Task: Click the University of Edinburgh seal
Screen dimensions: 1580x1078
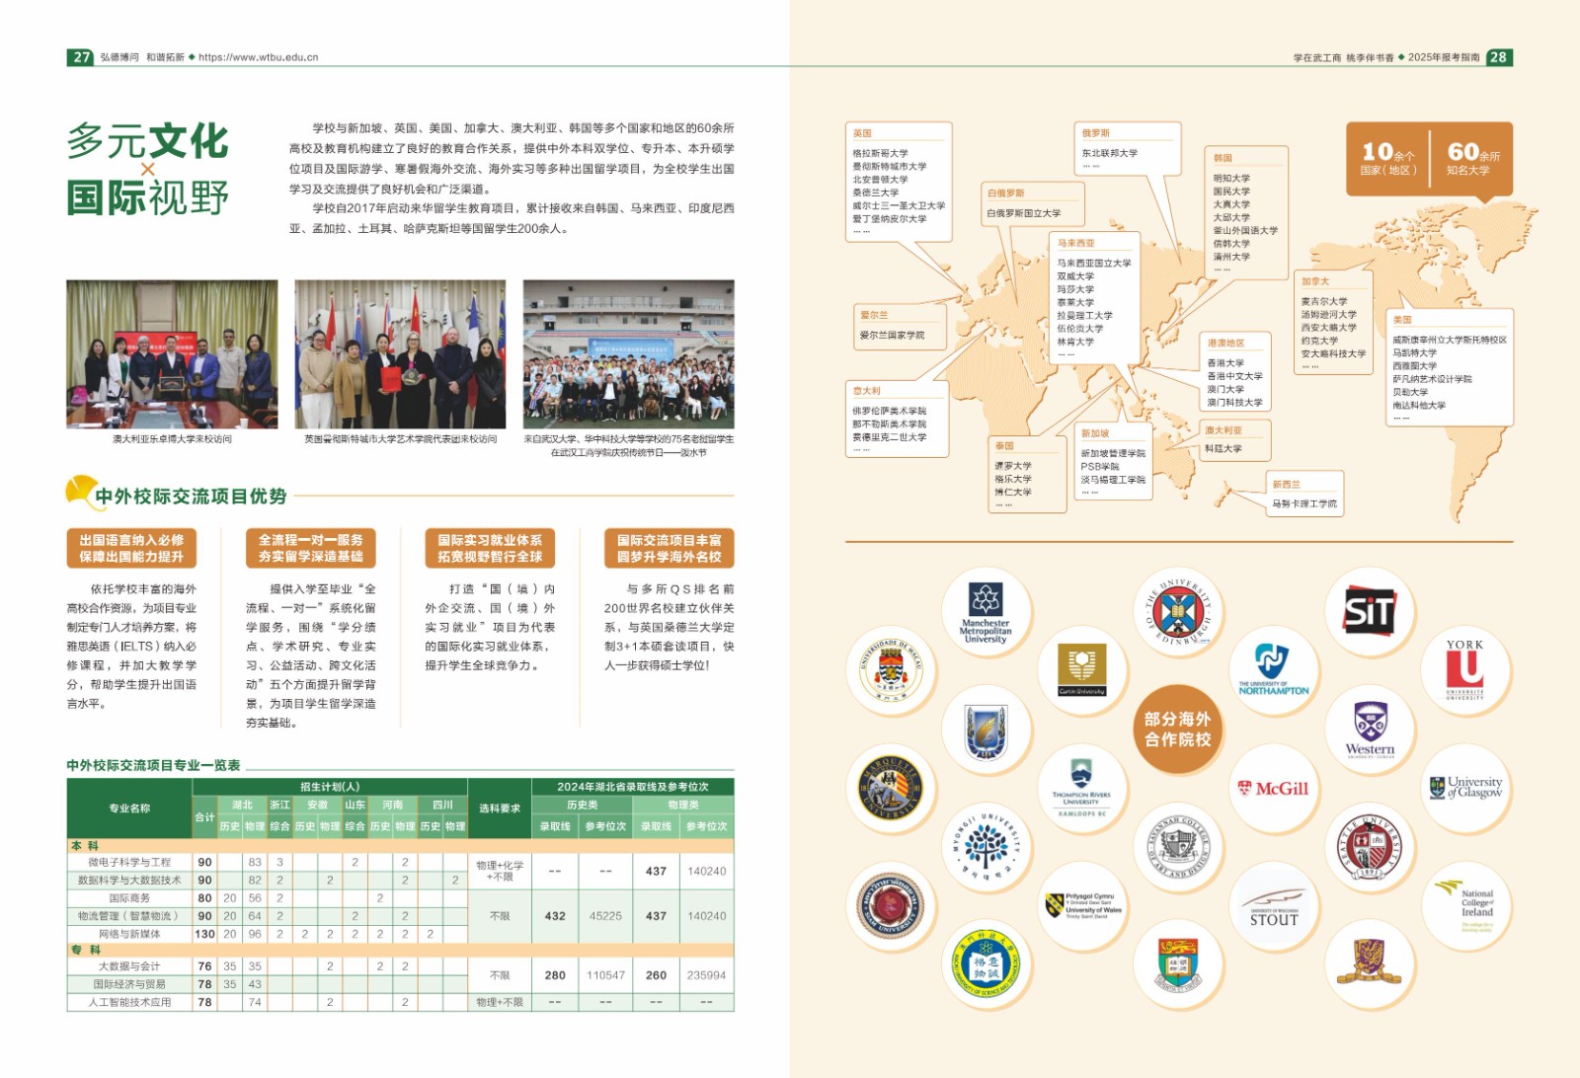Action: click(1177, 613)
